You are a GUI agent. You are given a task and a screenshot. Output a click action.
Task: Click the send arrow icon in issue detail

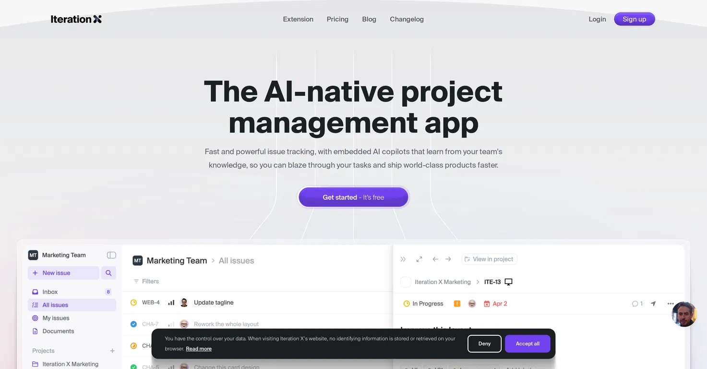pyautogui.click(x=653, y=304)
